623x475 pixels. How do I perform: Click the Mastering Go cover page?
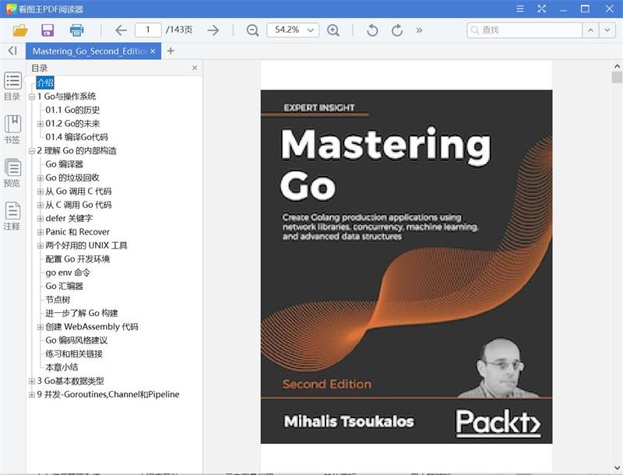407,266
